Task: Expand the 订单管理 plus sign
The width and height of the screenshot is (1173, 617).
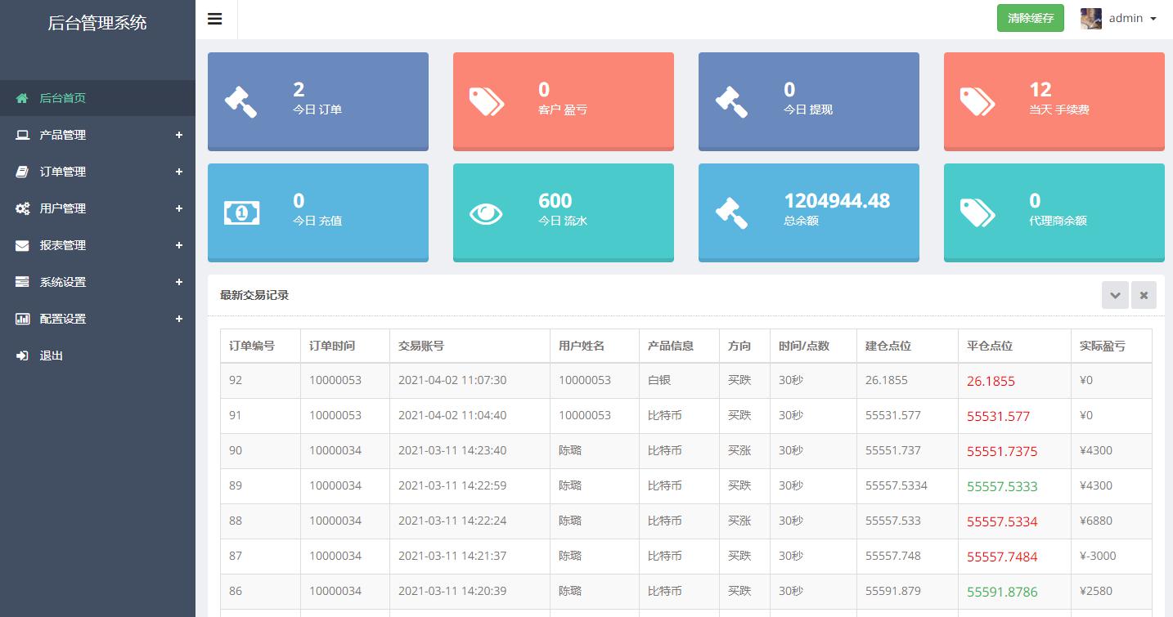Action: click(x=179, y=172)
